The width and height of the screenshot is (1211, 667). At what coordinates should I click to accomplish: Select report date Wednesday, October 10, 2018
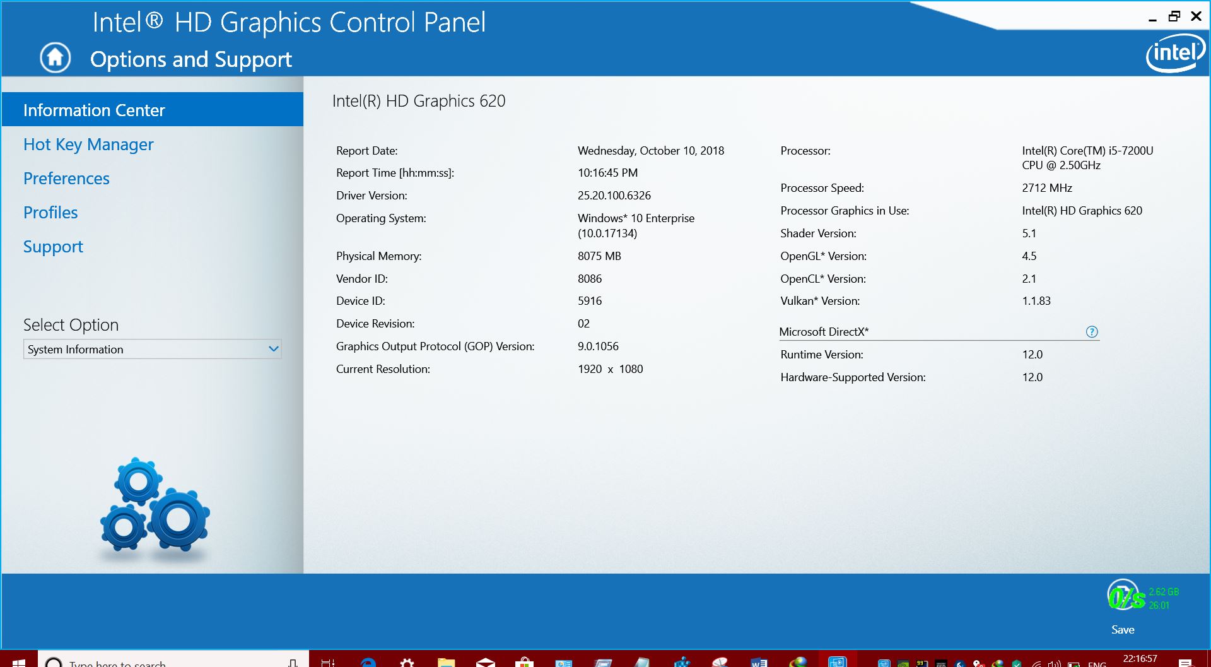[x=651, y=151]
